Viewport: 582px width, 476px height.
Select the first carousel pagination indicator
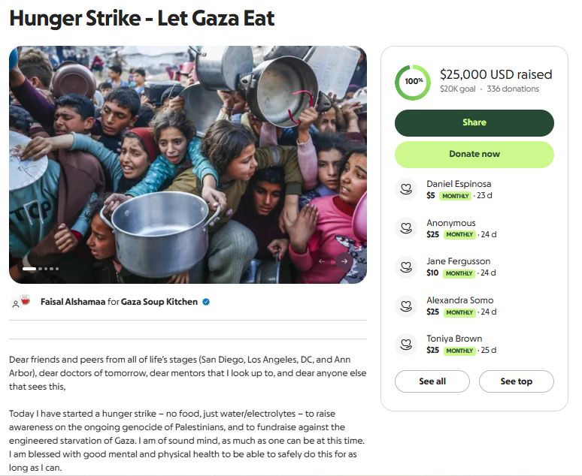(29, 268)
